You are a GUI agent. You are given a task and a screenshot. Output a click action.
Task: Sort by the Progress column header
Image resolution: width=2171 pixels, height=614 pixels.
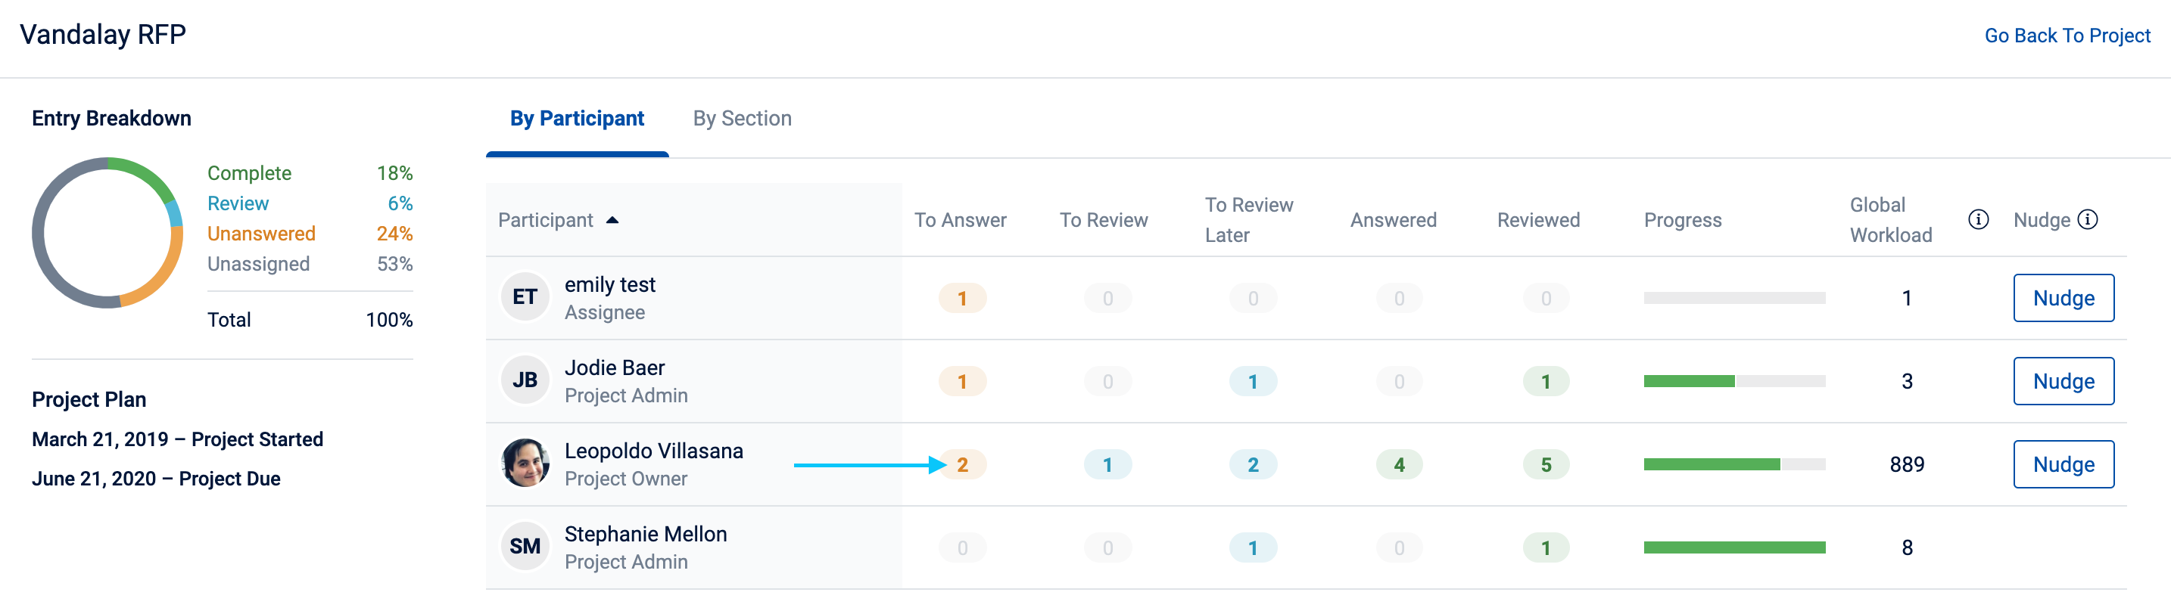(1682, 220)
